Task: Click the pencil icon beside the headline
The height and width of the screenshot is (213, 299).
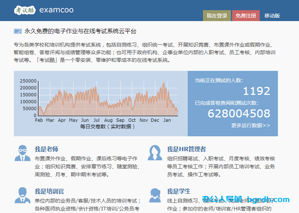Action: tap(18, 31)
